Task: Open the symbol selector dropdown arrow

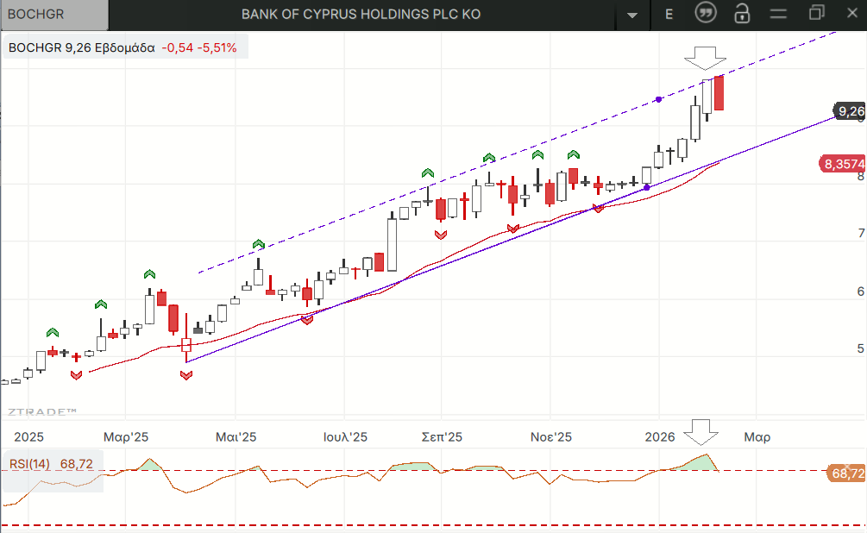Action: coord(634,15)
